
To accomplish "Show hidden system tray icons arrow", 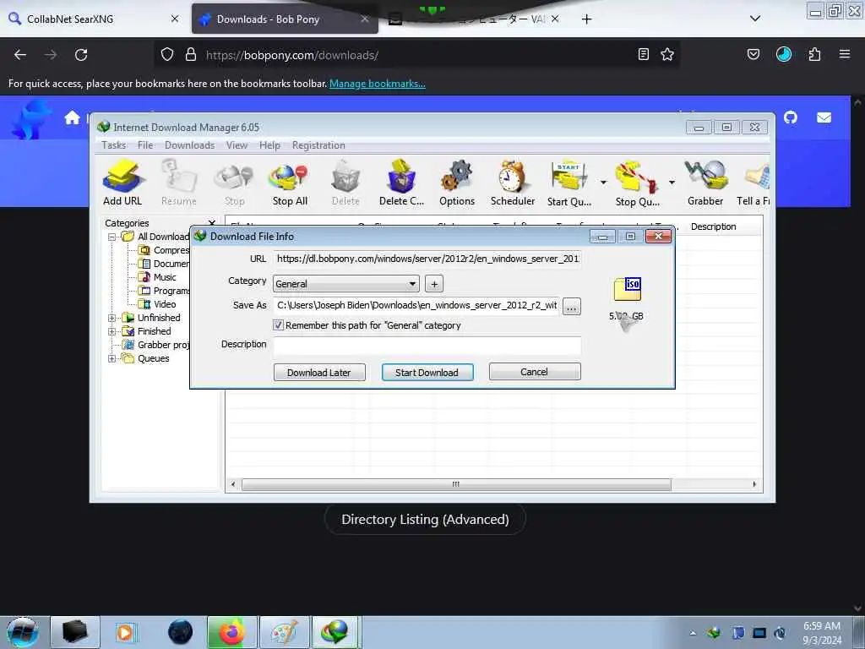I will click(693, 633).
